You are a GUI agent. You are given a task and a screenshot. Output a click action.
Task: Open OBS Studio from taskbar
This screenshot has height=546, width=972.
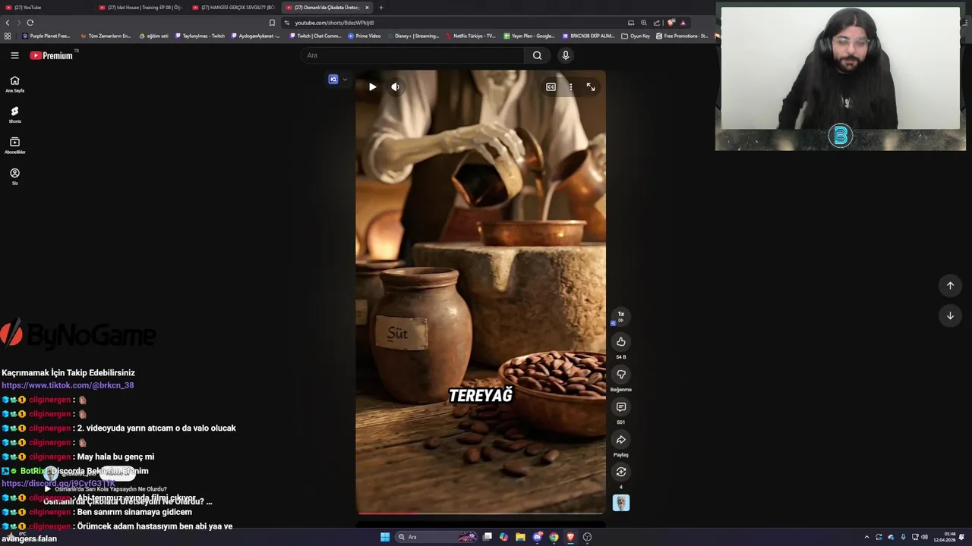[x=587, y=537]
